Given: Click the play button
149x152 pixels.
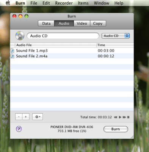Looking at the screenshot, I should 120,117.
